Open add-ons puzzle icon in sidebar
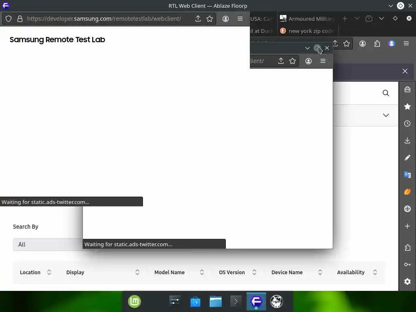 tap(407, 247)
